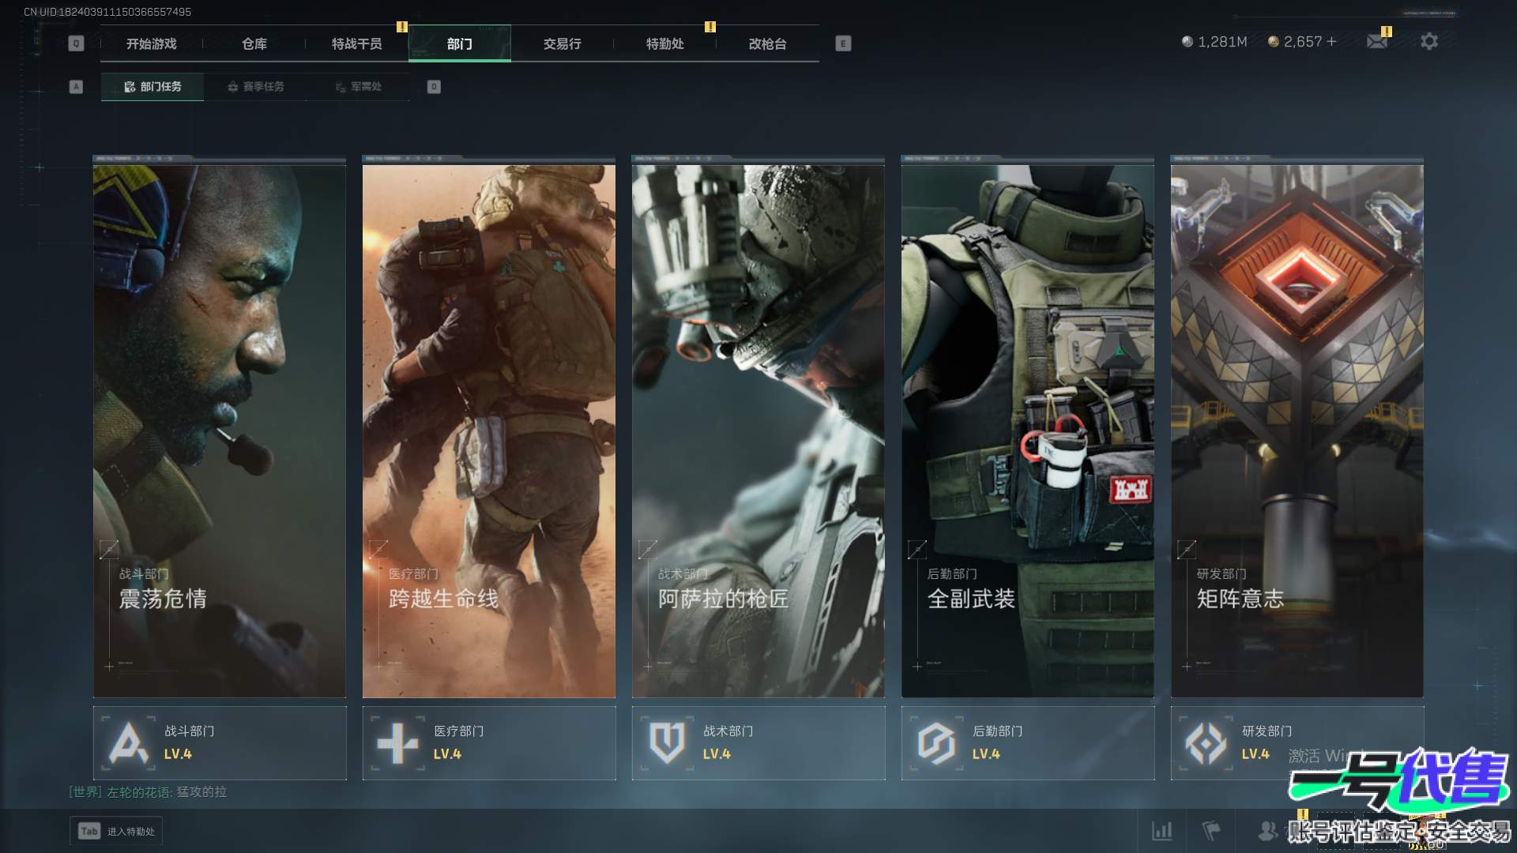Click the world chat message line
Screen dimensions: 1517x853
tap(148, 792)
